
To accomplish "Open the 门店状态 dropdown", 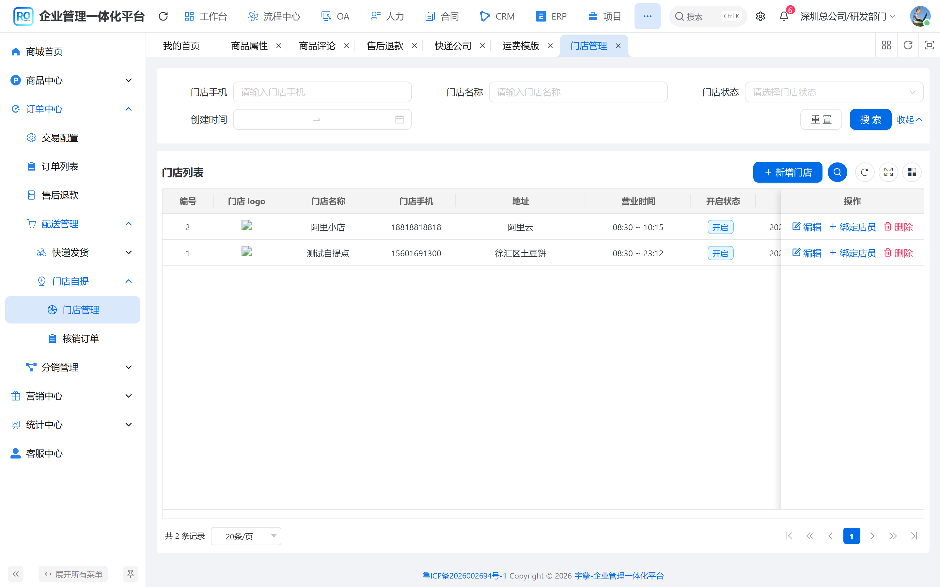I will coord(834,92).
